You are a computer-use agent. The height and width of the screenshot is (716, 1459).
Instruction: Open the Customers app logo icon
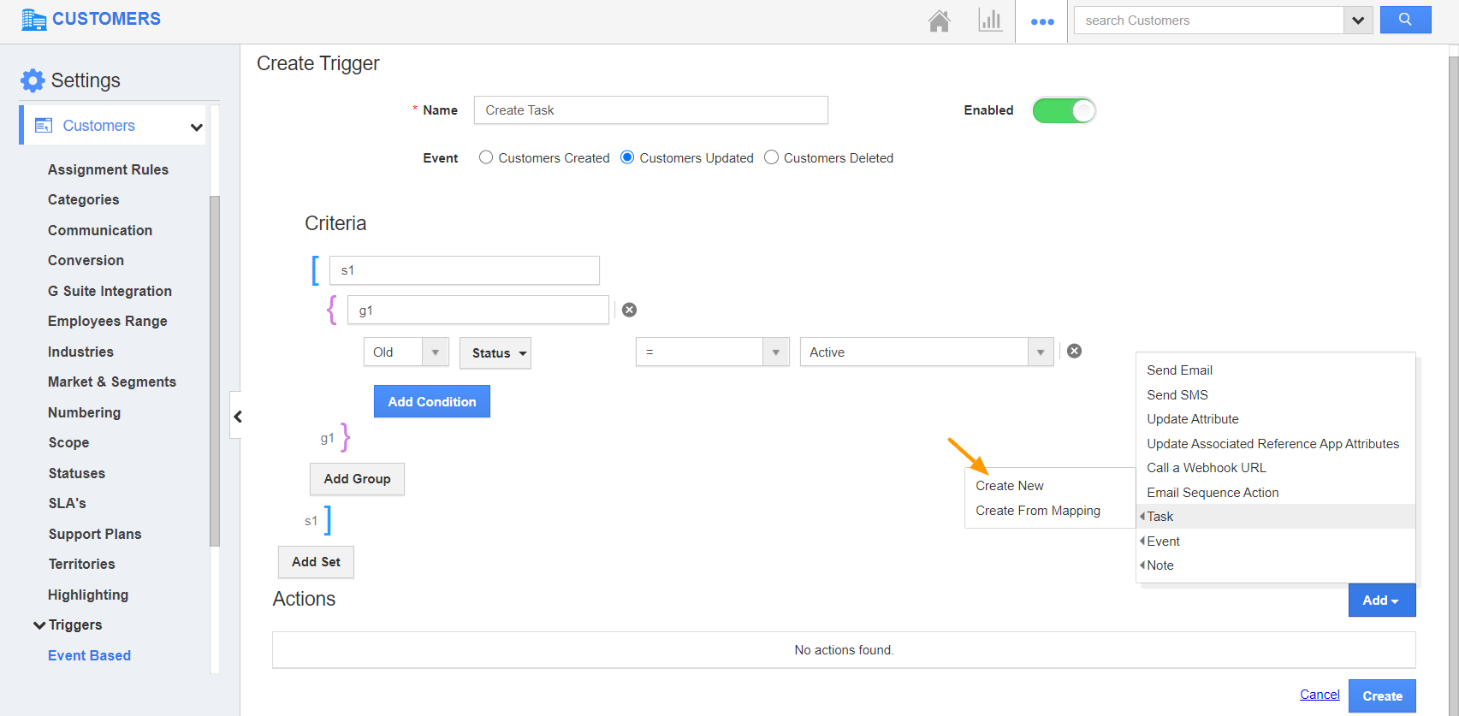33,20
